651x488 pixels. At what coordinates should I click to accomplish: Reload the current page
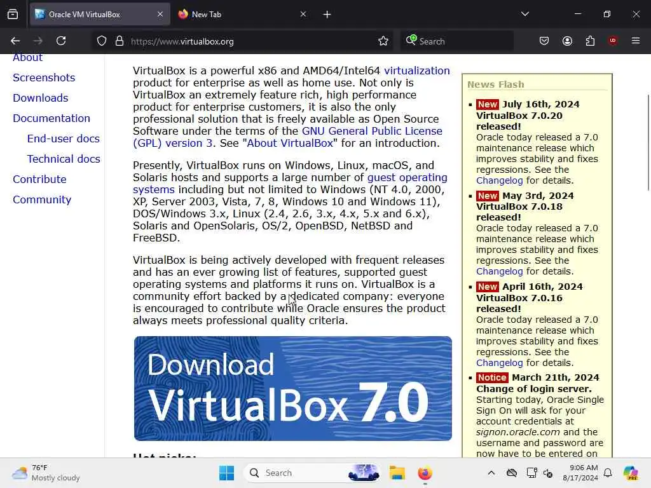coord(61,41)
